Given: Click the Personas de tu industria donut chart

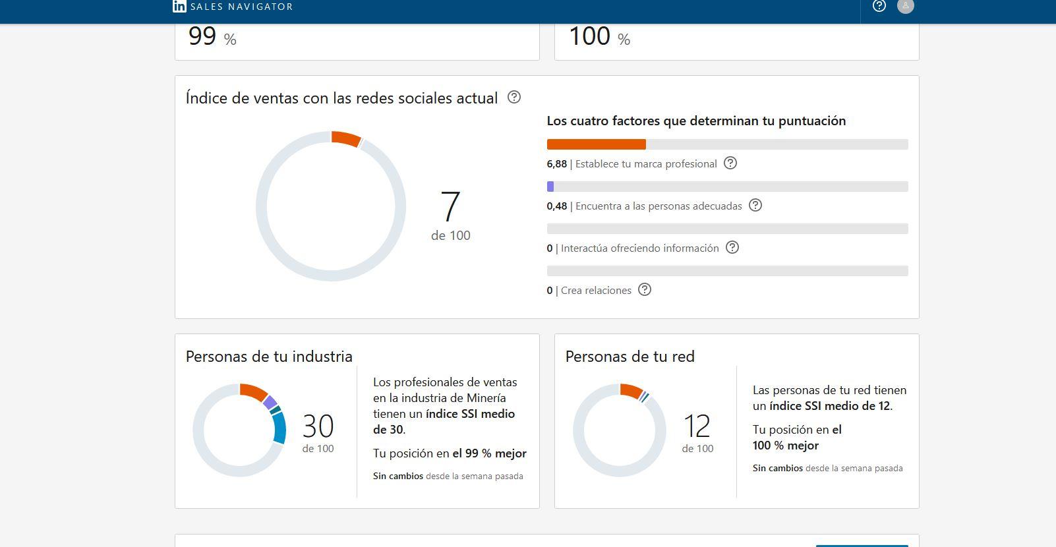Looking at the screenshot, I should coord(239,430).
